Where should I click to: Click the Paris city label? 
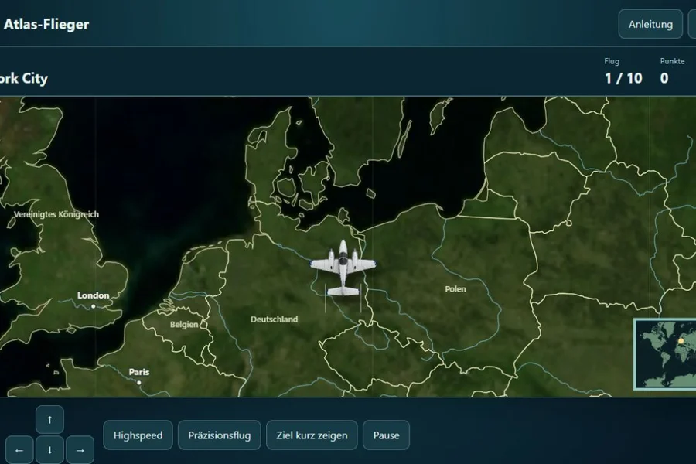[x=139, y=372]
